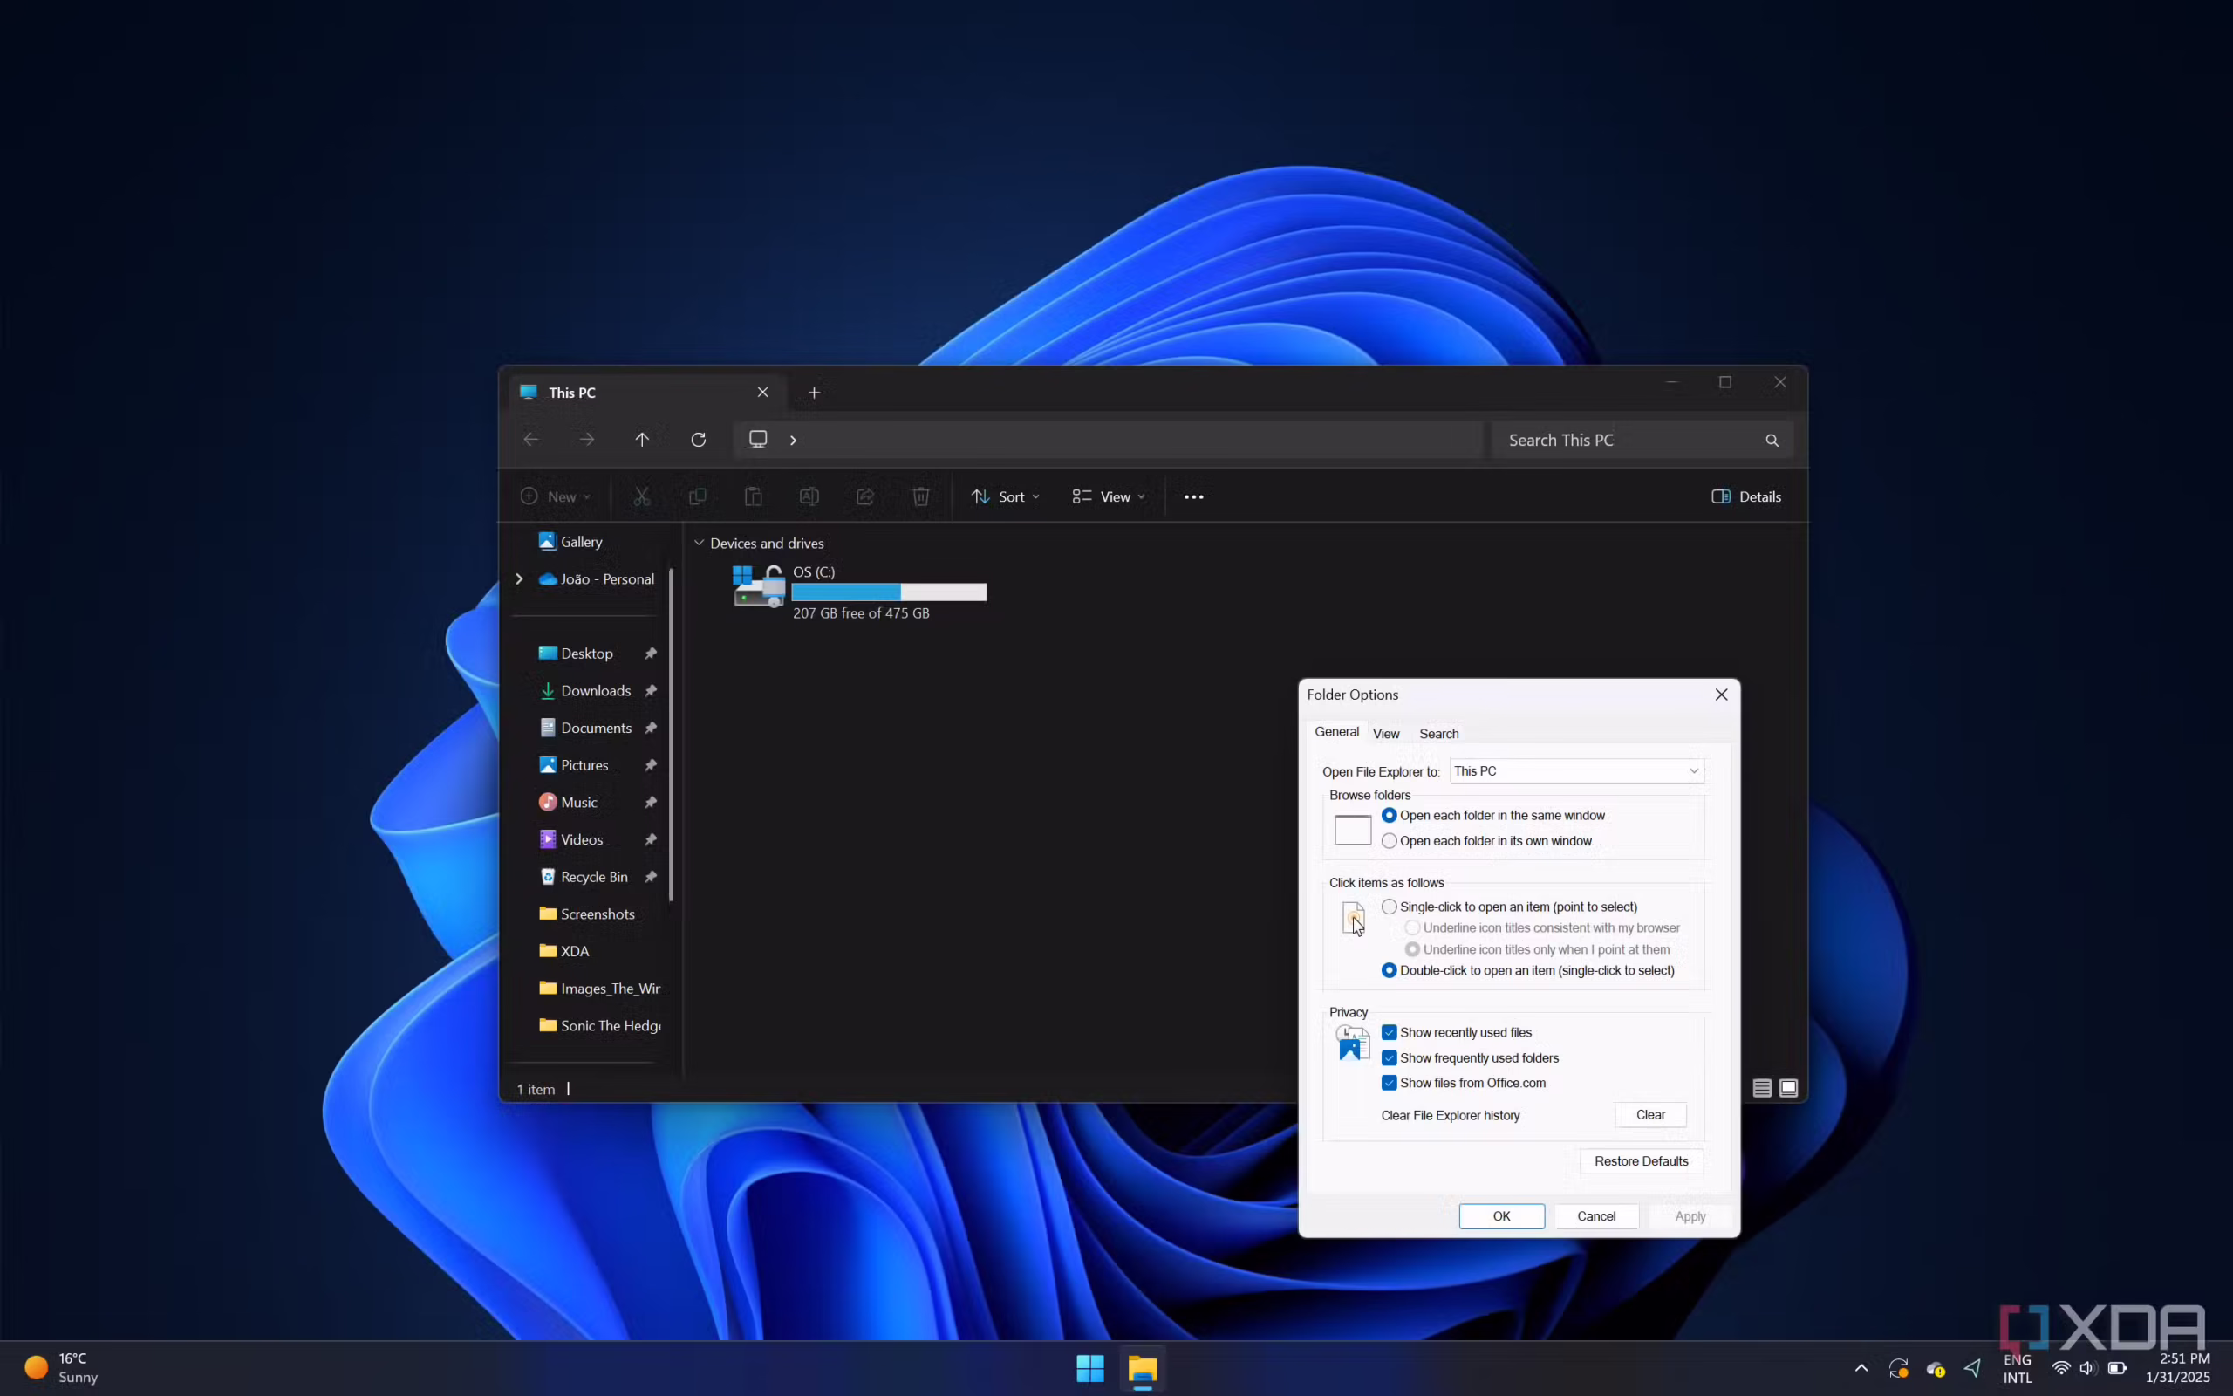Clear File Explorer history with the Clear button
The image size is (2233, 1396).
tap(1649, 1114)
